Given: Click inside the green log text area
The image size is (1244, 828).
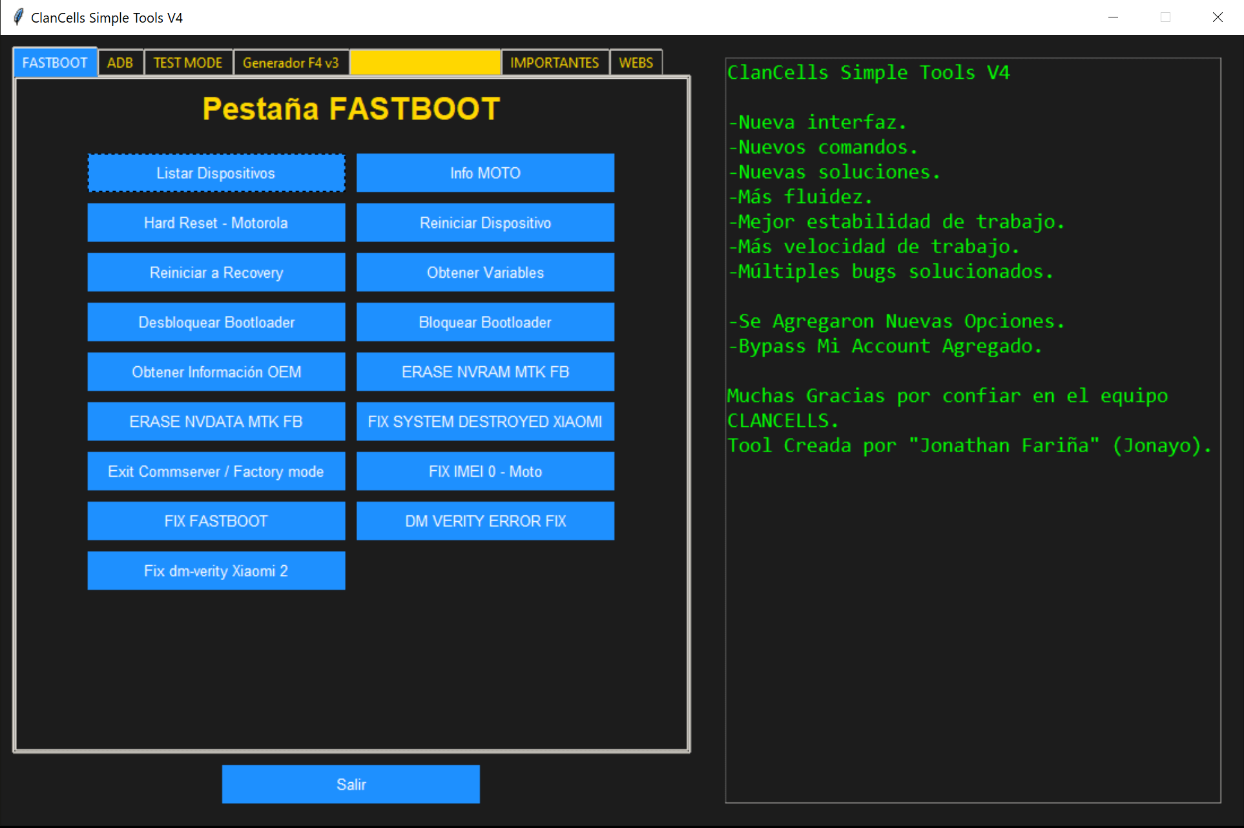Looking at the screenshot, I should [972, 581].
